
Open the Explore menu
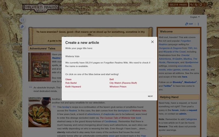[69, 10]
